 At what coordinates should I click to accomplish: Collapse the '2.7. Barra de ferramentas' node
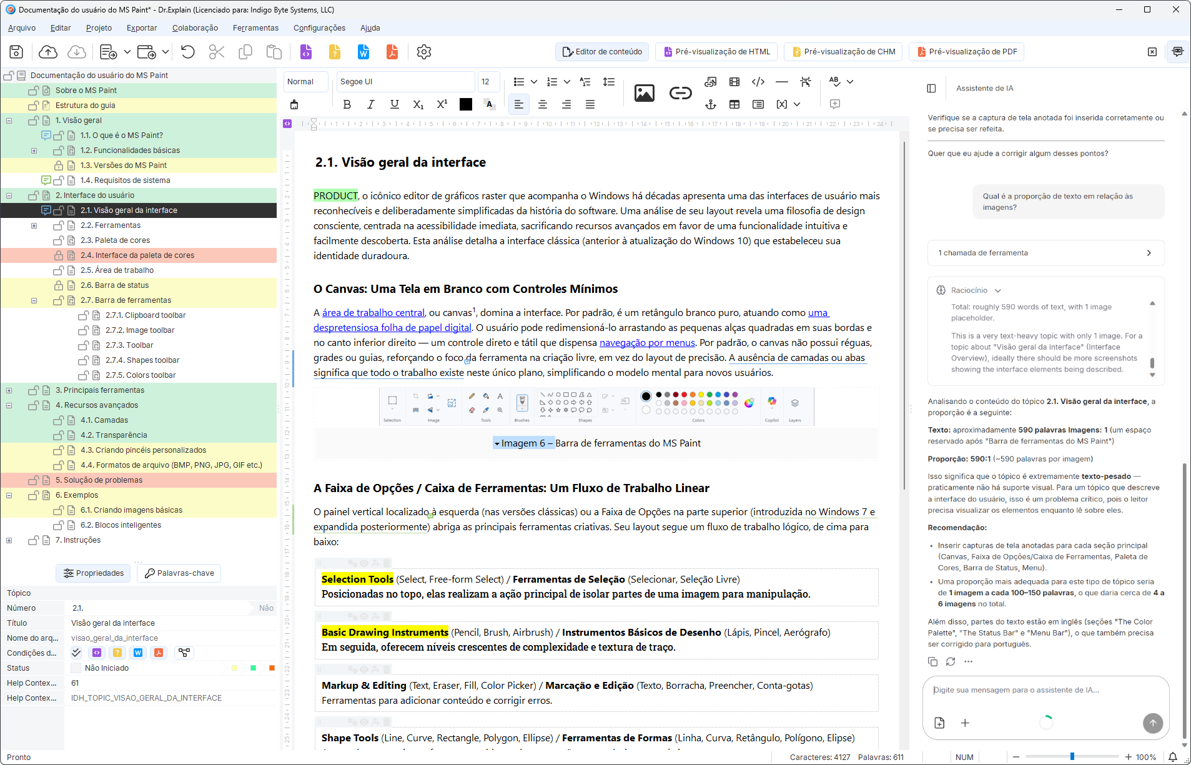34,300
